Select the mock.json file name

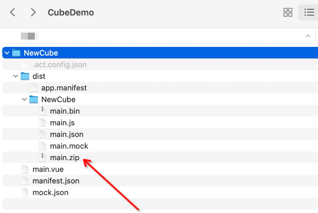(x=50, y=193)
